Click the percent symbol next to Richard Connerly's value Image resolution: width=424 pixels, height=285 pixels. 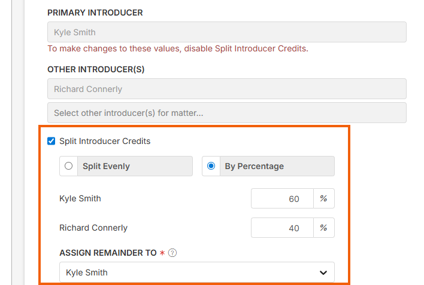tap(323, 228)
